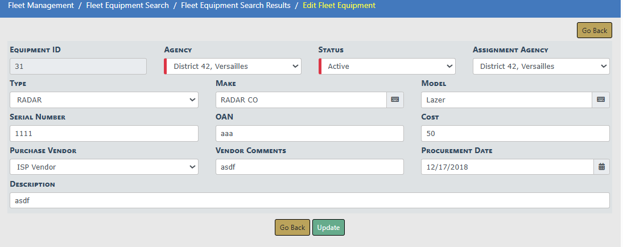This screenshot has height=247, width=623.
Task: Open the Type dropdown showing RADAR
Action: [x=104, y=100]
